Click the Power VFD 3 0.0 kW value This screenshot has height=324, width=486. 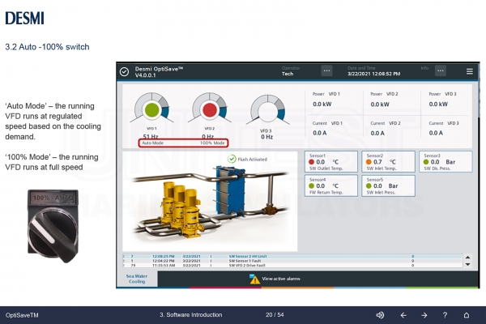(438, 104)
